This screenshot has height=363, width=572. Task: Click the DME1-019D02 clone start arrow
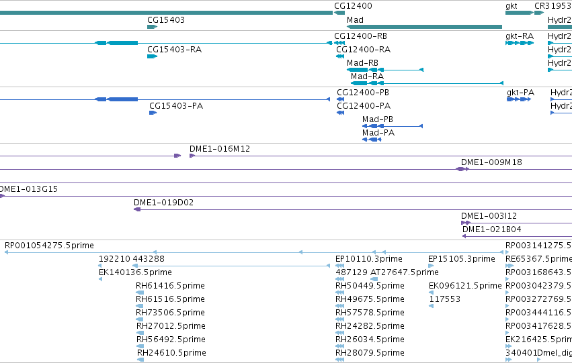click(137, 209)
